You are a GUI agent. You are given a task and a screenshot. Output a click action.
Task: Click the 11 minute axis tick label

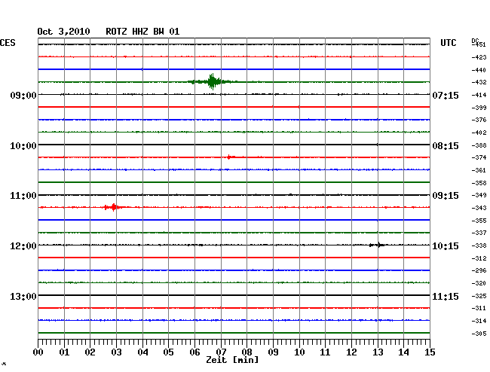click(x=325, y=352)
